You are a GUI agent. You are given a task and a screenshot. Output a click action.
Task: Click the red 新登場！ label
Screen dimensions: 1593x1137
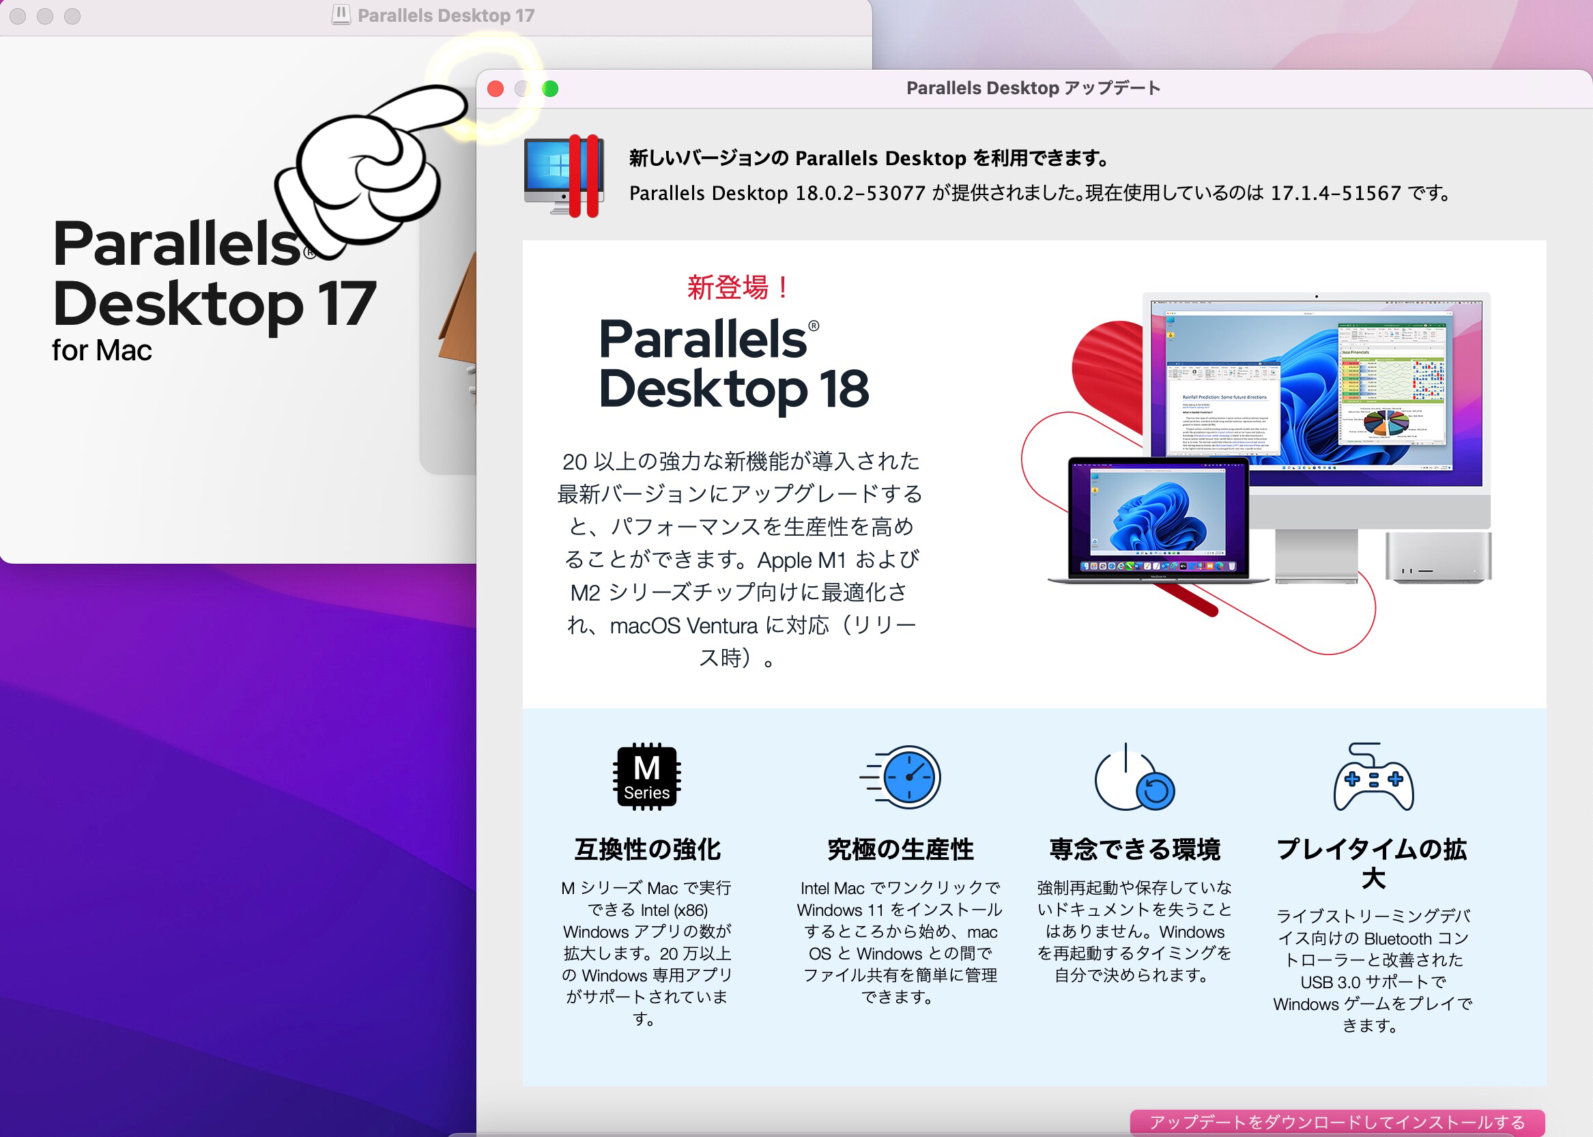click(738, 287)
